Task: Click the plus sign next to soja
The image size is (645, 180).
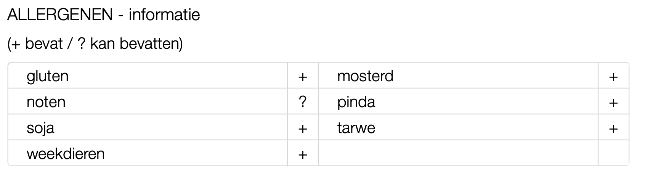Action: (303, 129)
